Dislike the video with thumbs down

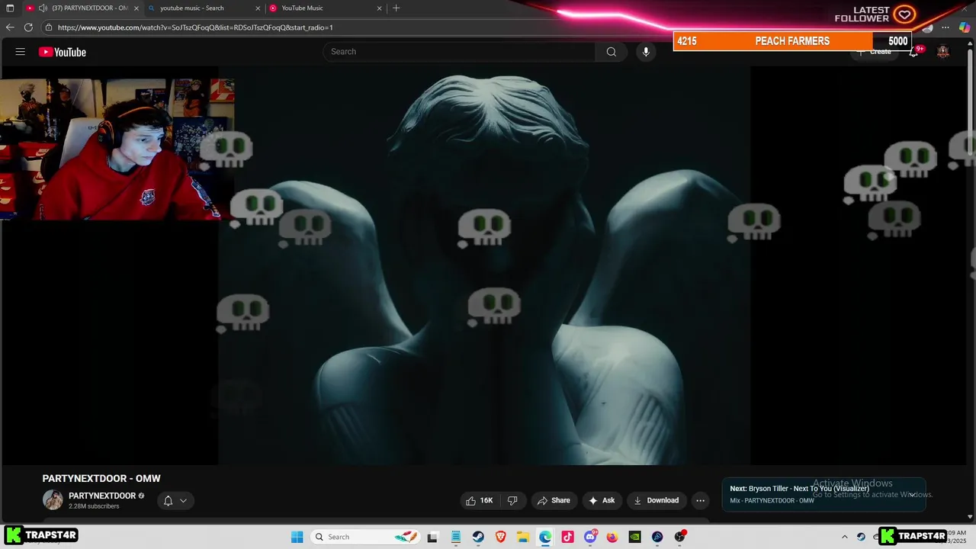coord(512,500)
